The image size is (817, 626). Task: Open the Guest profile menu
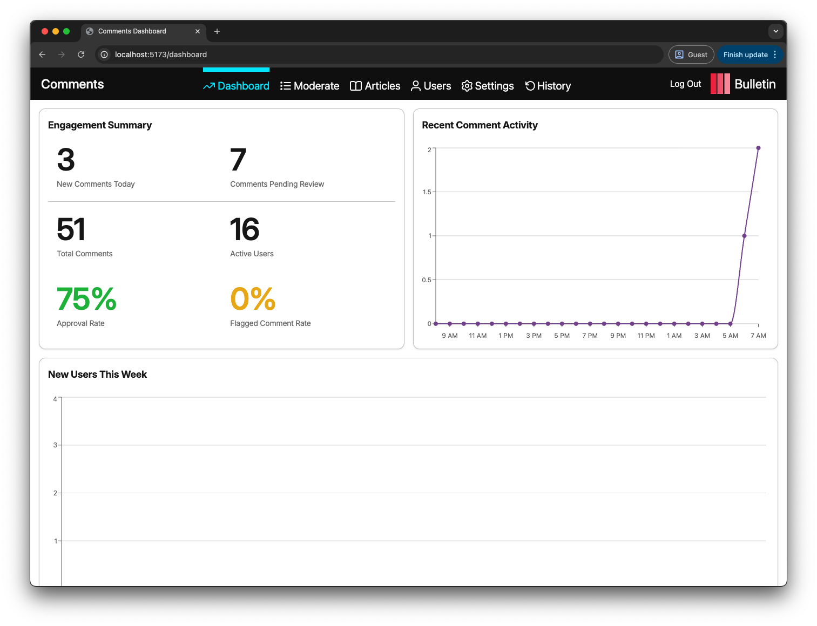(691, 55)
